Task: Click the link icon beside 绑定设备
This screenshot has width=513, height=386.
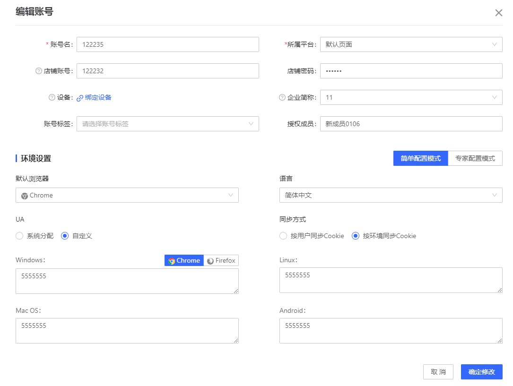Action: point(79,97)
